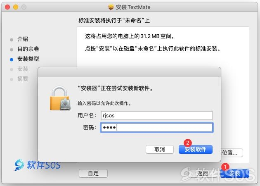Click the red badge numbered 1

(225, 167)
